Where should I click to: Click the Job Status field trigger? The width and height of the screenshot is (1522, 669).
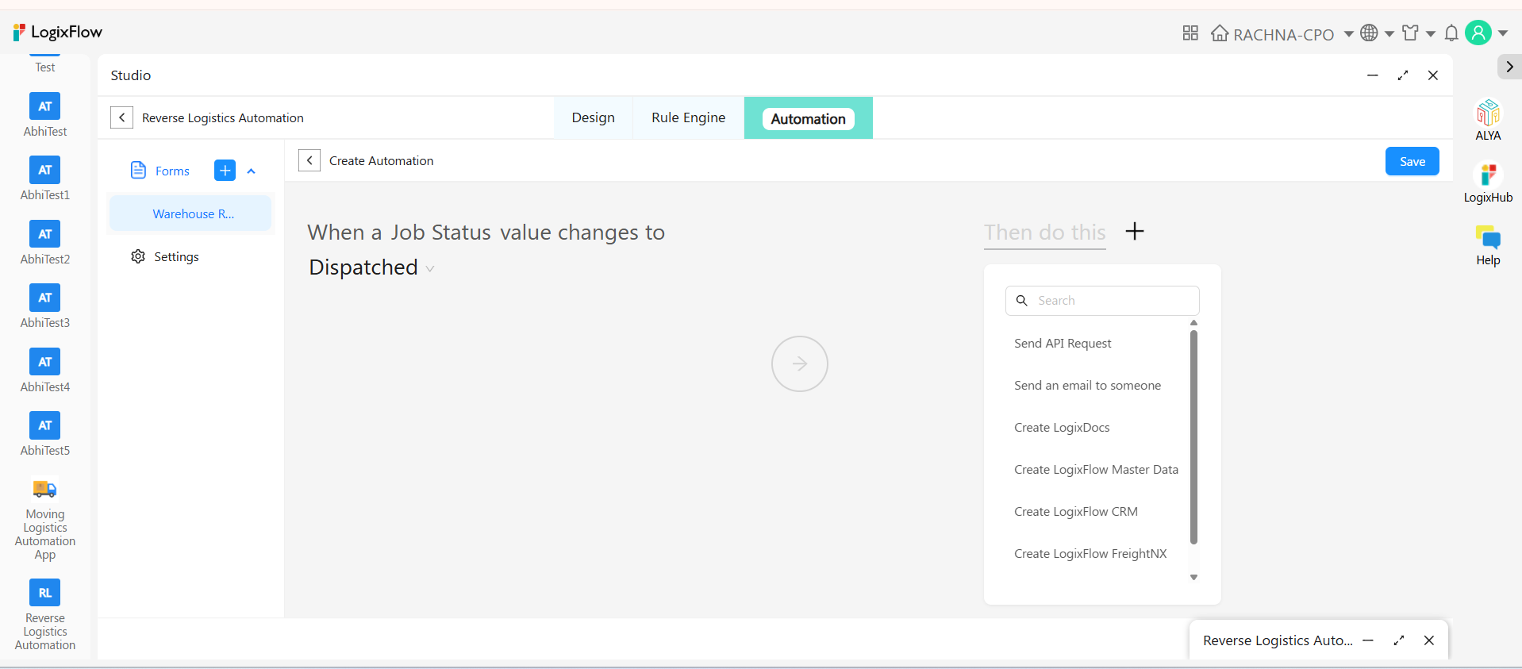click(440, 233)
